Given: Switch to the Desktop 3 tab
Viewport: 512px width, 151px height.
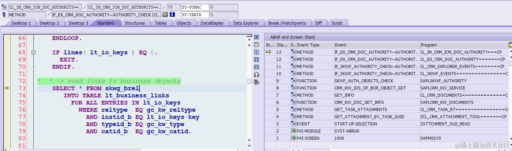Looking at the screenshot, I should 78,23.
